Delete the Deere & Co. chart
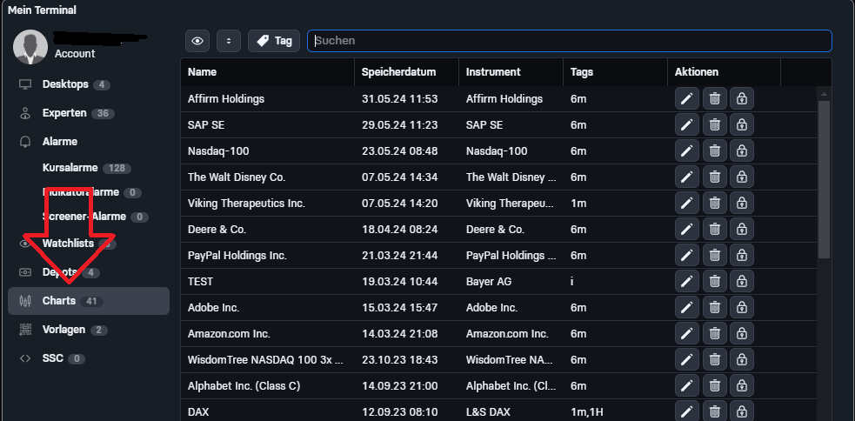The width and height of the screenshot is (855, 421). coord(714,230)
